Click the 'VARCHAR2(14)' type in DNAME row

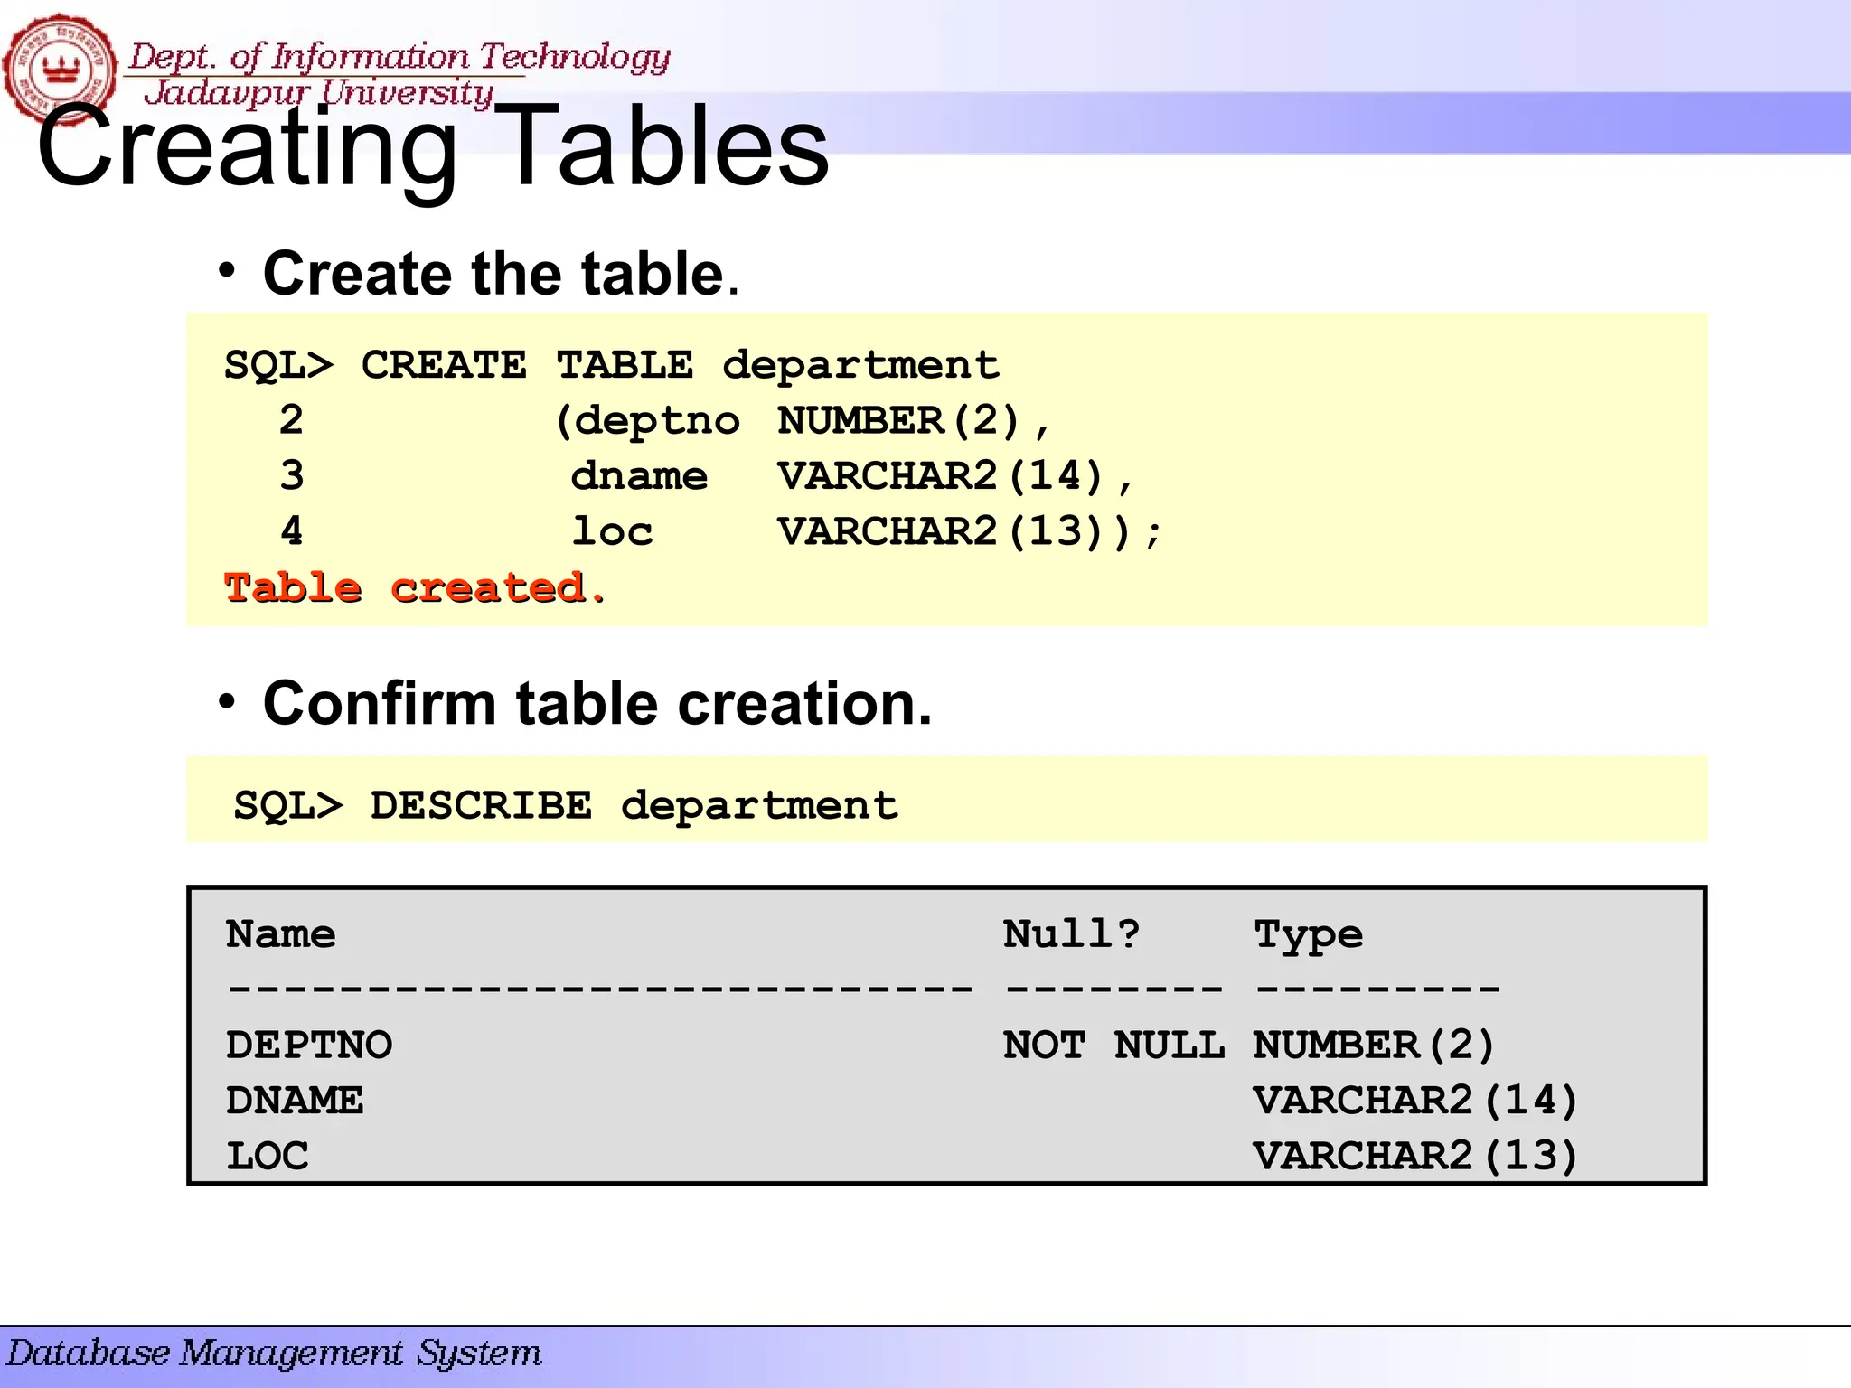(x=1416, y=1102)
